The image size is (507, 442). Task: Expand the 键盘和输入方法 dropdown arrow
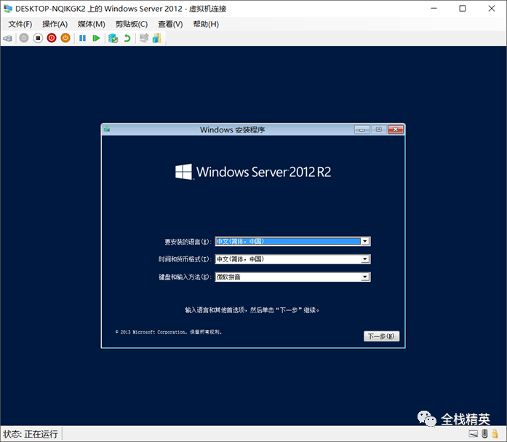coord(365,277)
